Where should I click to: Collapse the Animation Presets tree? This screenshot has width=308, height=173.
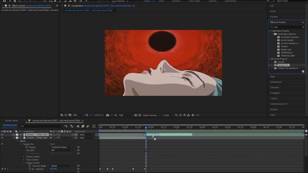coord(270,31)
